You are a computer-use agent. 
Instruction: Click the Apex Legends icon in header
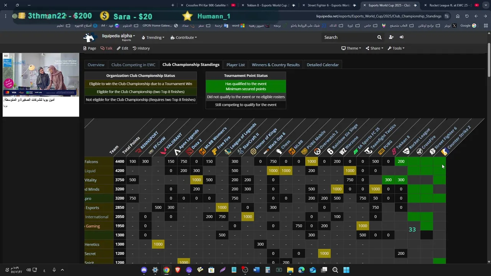[177, 151]
